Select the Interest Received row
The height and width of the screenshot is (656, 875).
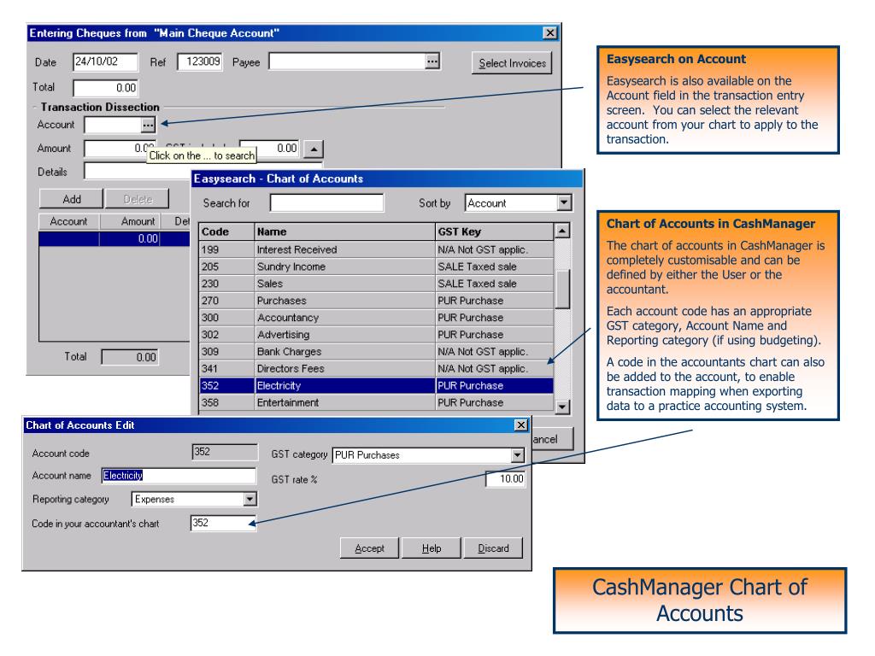376,250
